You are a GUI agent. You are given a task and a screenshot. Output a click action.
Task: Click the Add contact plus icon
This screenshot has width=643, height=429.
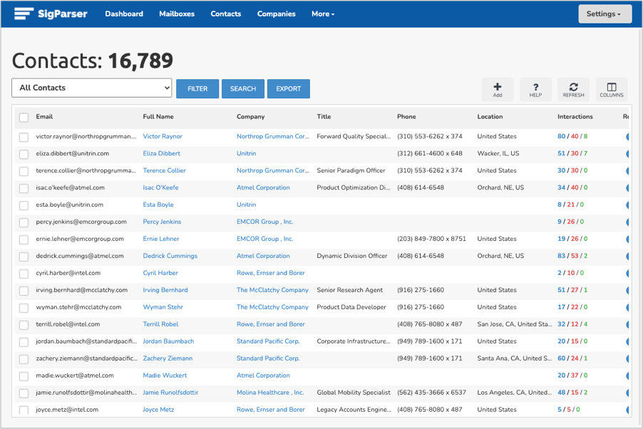498,89
